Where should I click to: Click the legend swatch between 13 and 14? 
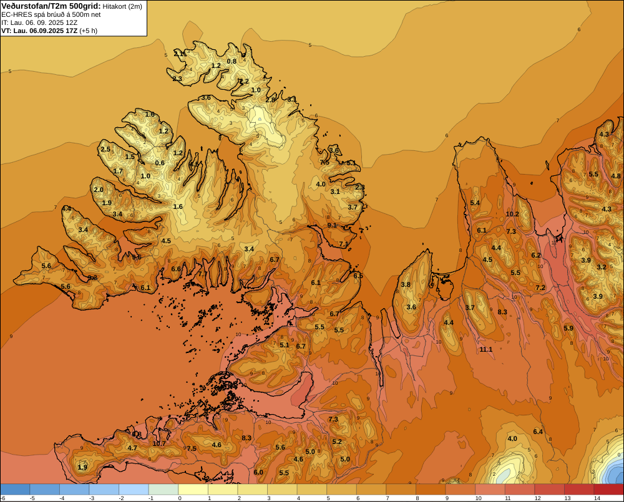579,490
